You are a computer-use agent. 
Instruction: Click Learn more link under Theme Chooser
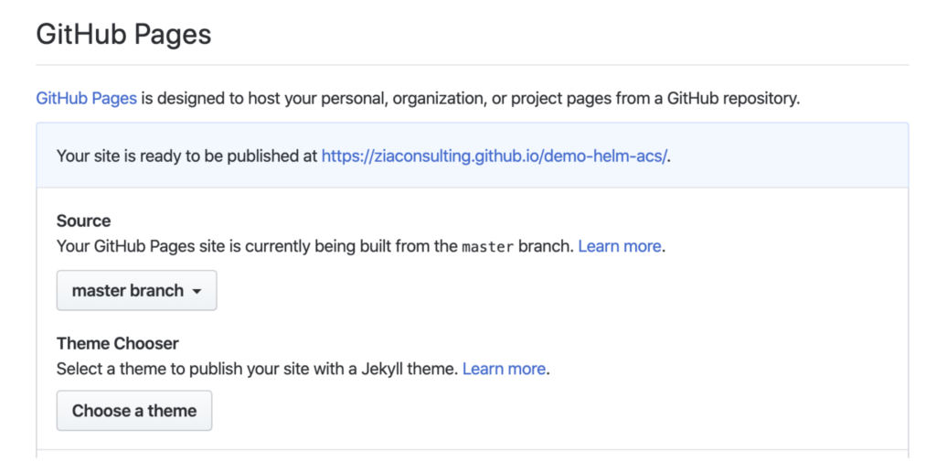tap(504, 369)
